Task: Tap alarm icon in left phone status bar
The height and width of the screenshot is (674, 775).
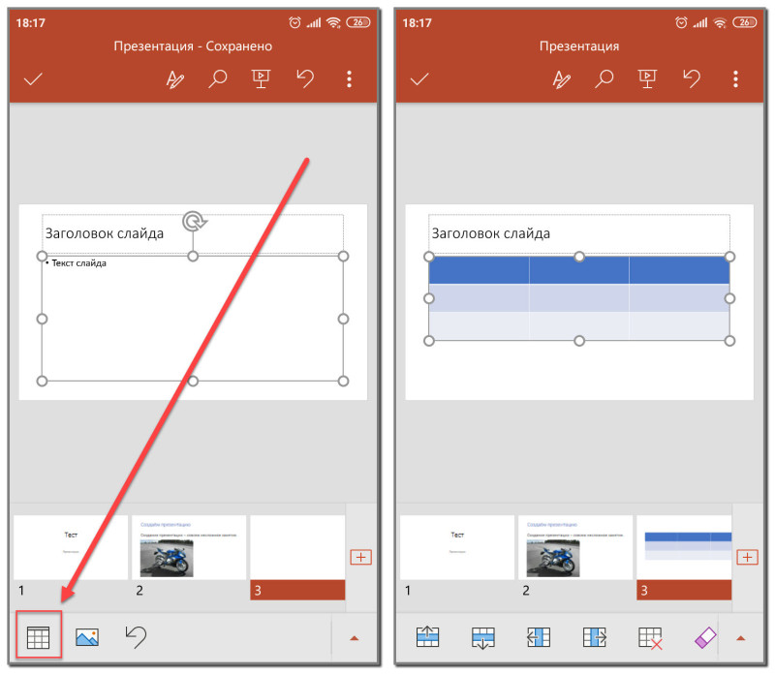Action: [294, 22]
